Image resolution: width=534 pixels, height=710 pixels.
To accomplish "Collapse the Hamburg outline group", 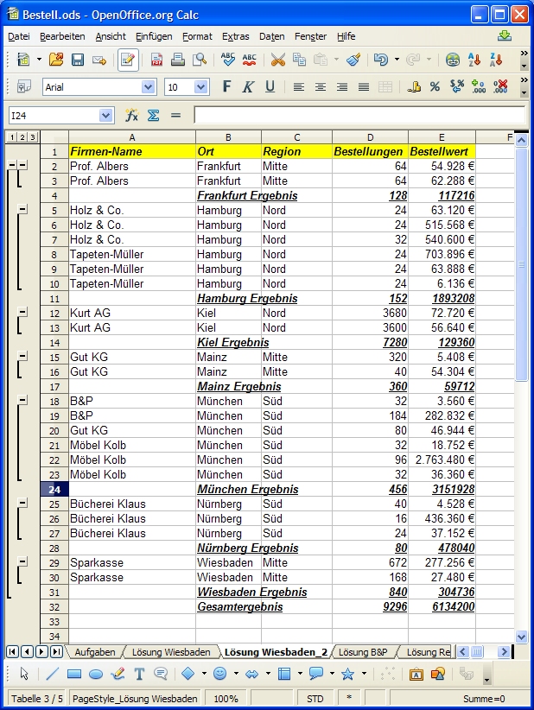I will click(22, 210).
